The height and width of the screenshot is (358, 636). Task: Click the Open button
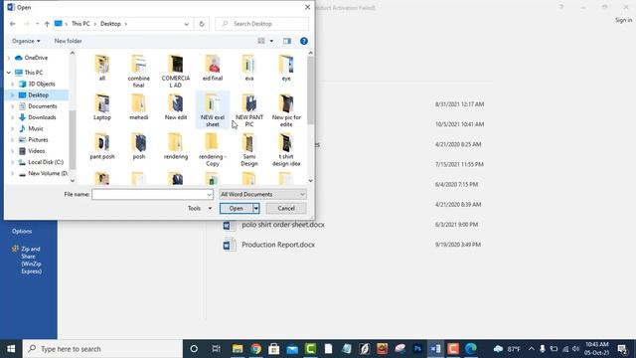(237, 208)
